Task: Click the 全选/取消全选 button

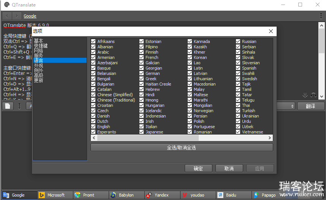Action: click(x=182, y=148)
